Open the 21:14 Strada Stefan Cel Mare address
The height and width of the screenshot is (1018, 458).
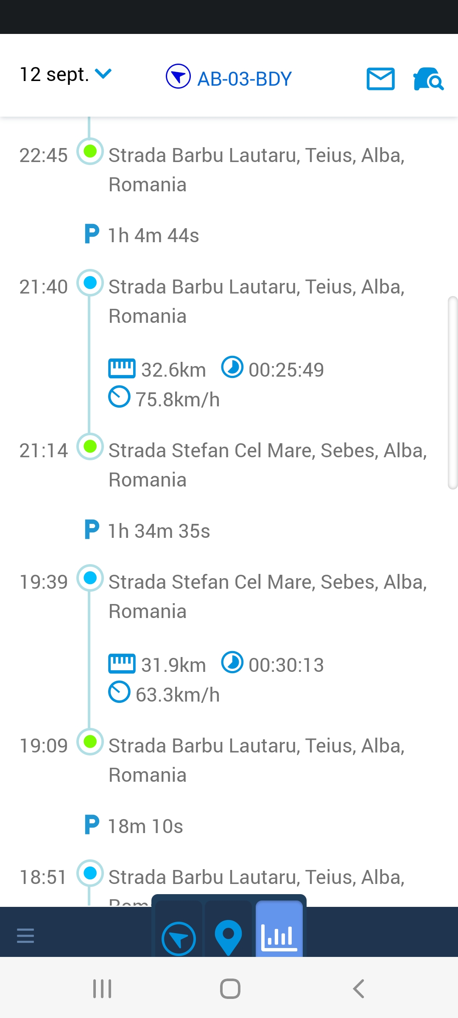click(267, 465)
